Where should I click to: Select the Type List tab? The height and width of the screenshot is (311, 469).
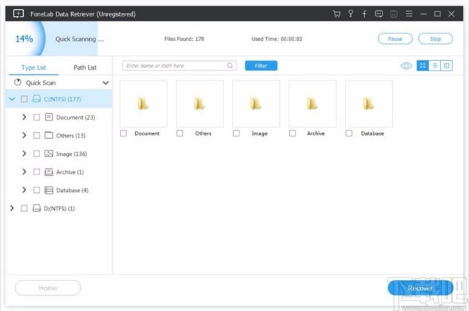(x=33, y=68)
